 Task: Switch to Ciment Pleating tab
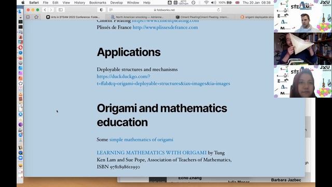[x=202, y=17]
